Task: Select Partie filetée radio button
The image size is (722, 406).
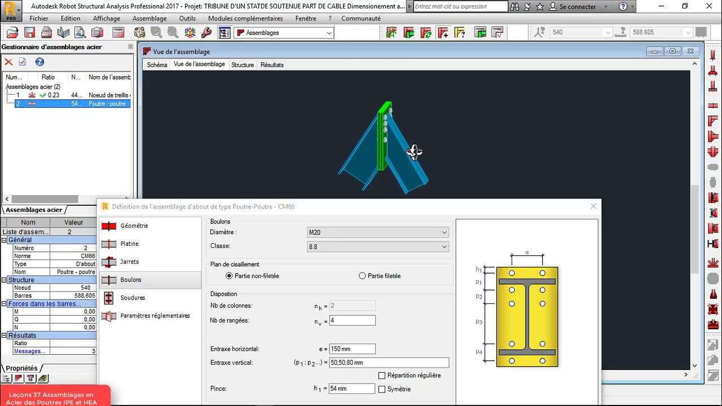Action: click(x=362, y=276)
